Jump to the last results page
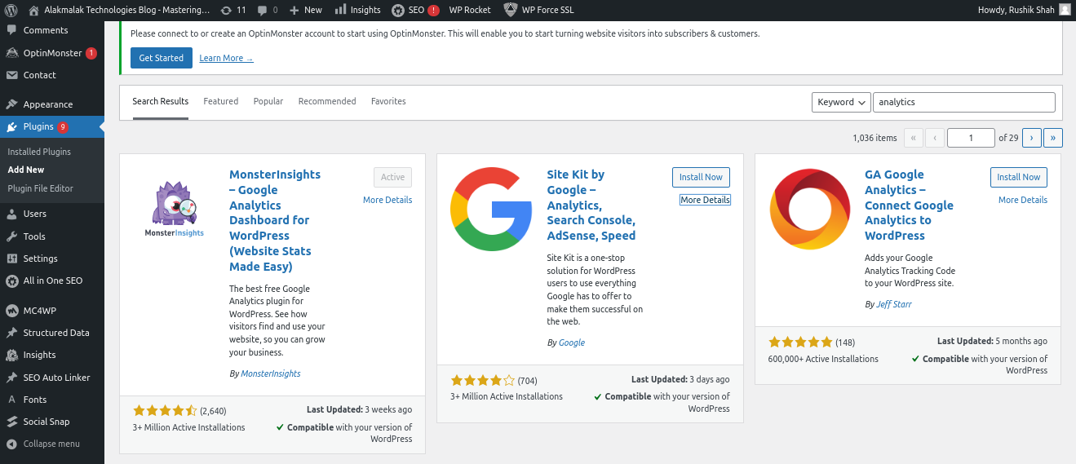1076x464 pixels. pos(1053,138)
